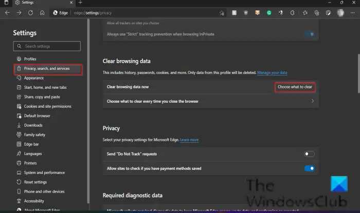This screenshot has height=213, width=360.
Task: Click the Required diagnostic data heading
Action: (133, 196)
